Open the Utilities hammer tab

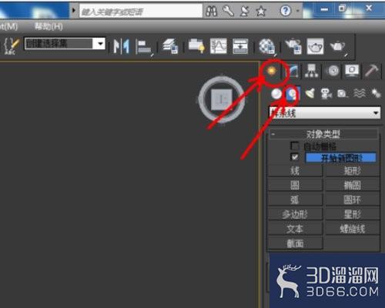(372, 71)
